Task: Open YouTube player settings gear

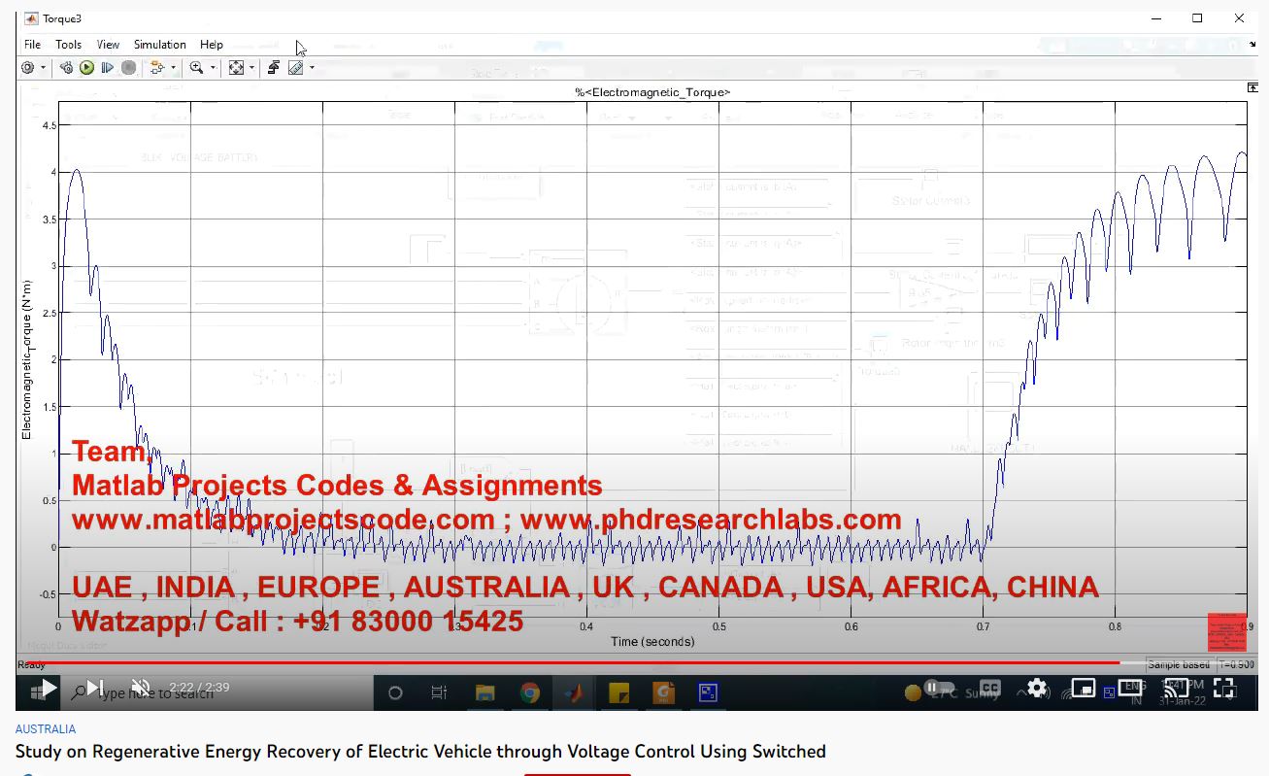Action: click(1037, 688)
